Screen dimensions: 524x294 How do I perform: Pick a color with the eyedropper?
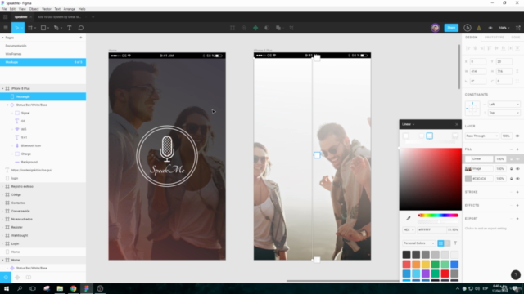pos(409,218)
